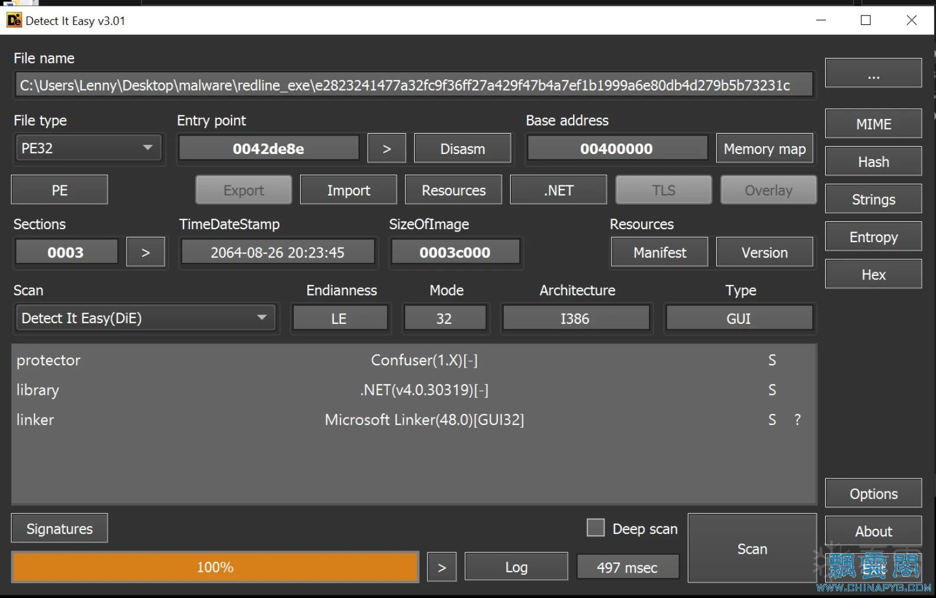Screen dimensions: 936x598
Task: Click the 100% scan progress bar
Action: (x=215, y=567)
